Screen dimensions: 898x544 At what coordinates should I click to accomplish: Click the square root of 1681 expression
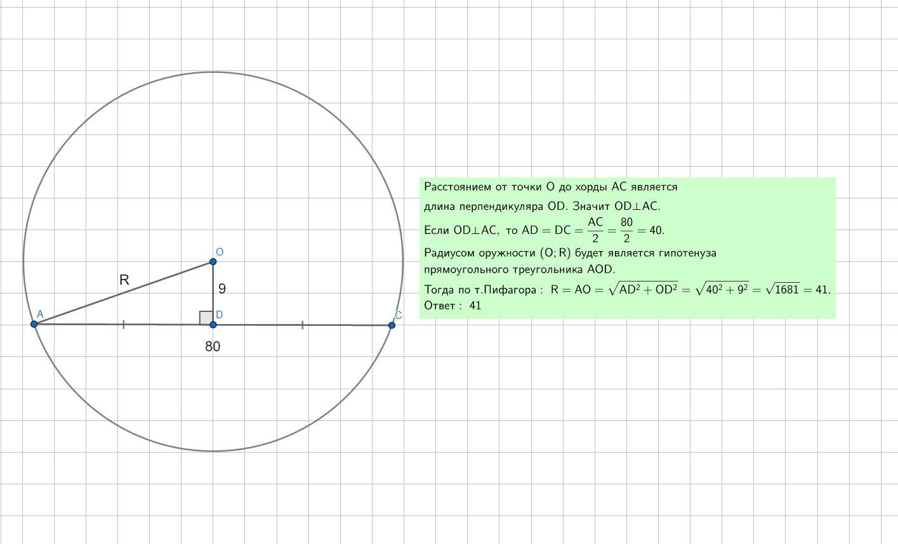point(782,289)
